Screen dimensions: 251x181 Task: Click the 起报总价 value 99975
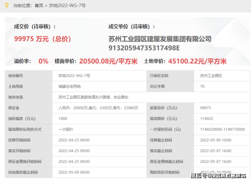coord(206,108)
